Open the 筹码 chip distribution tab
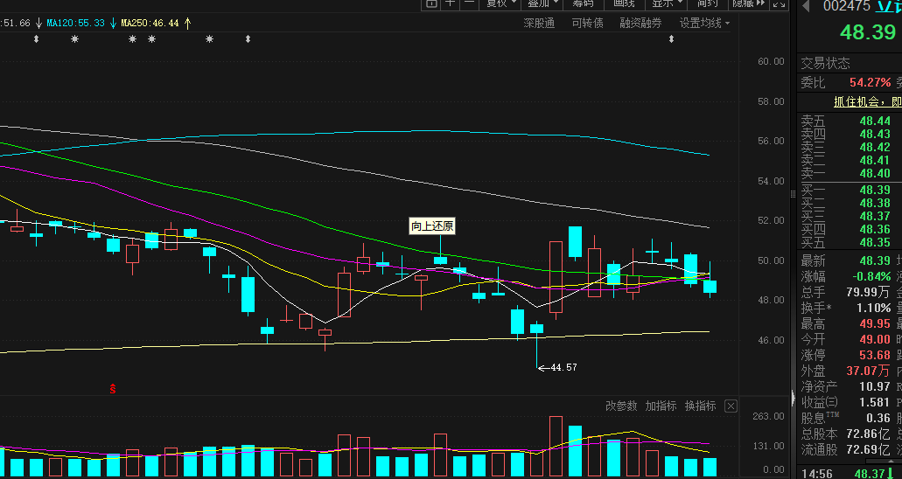The image size is (902, 479). [584, 3]
